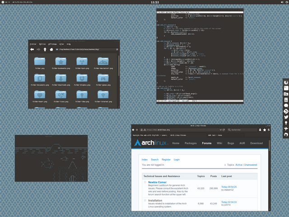Screen dimensions: 289x217
Task: Open the Download link in Arch navbar
Action: pyautogui.click(x=256, y=143)
